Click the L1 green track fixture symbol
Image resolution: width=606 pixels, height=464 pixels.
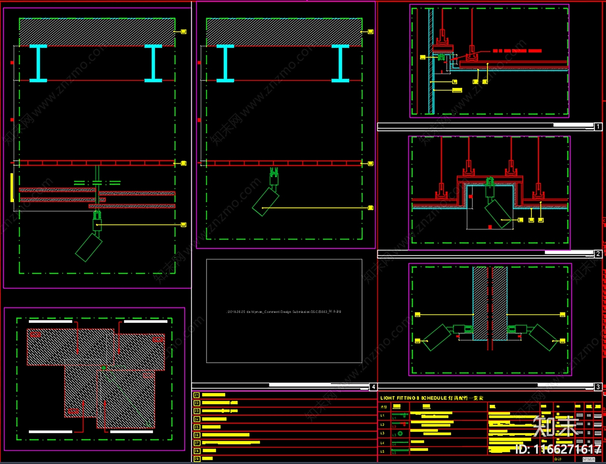400,416
